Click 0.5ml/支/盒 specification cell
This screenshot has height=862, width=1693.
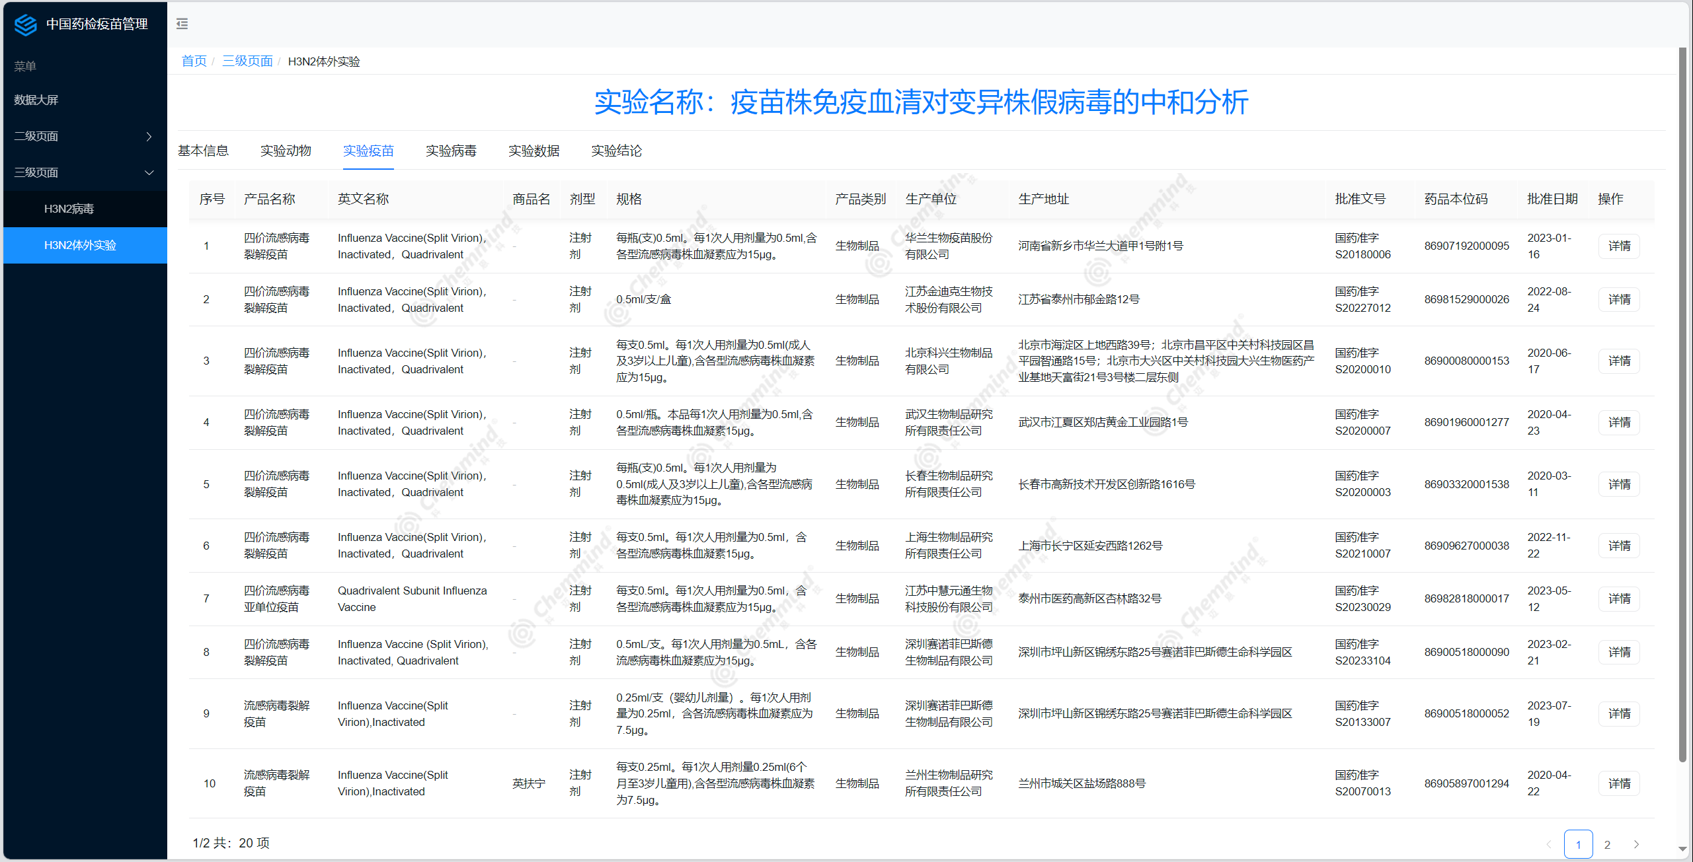pos(643,299)
